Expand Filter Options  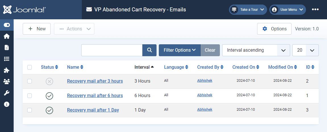180,50
